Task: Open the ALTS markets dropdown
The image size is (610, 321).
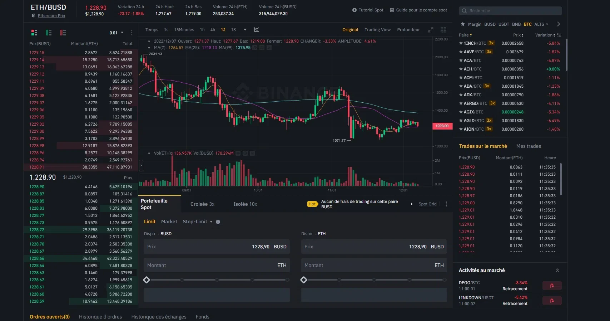Action: click(x=541, y=24)
